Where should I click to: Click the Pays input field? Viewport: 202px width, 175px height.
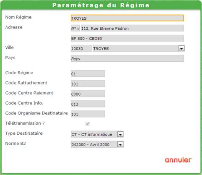pyautogui.click(x=127, y=58)
